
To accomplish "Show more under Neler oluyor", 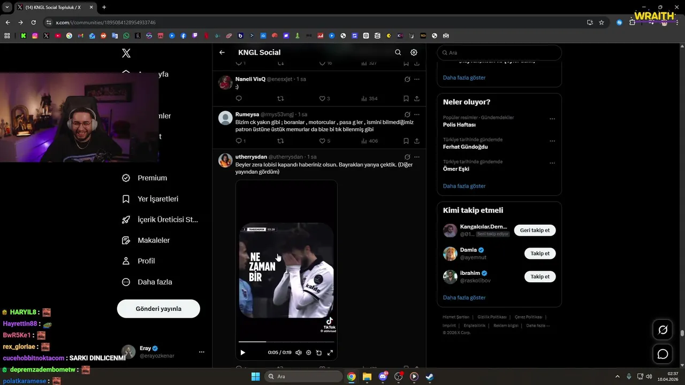I will coord(464,186).
